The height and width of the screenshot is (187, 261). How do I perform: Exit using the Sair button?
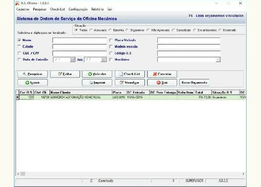tap(162, 82)
